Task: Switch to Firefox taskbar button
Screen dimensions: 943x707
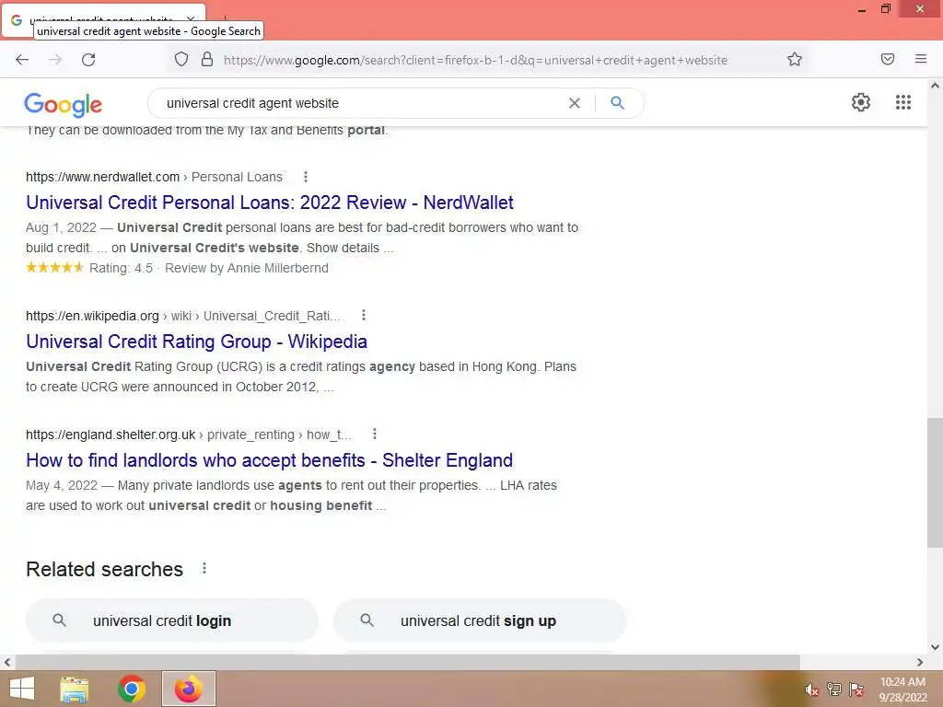Action: pyautogui.click(x=189, y=689)
